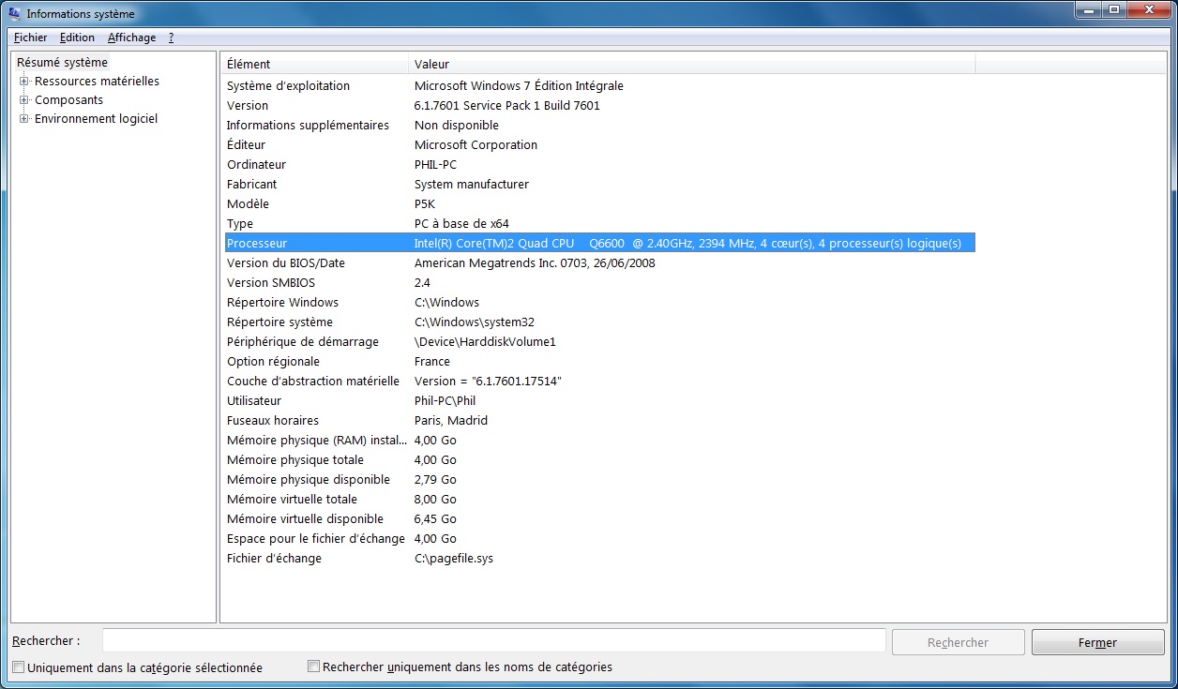Open the Fichier menu
1178x689 pixels.
pos(31,37)
